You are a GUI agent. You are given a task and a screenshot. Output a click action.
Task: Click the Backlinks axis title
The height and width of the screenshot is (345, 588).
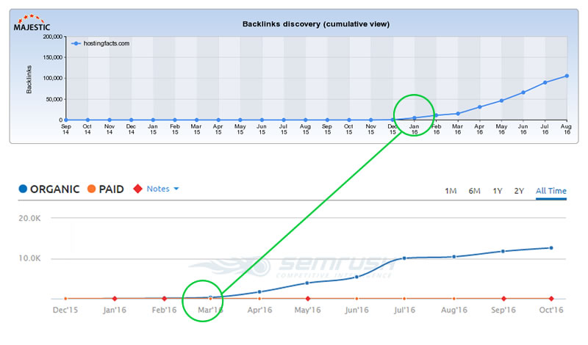tap(29, 79)
